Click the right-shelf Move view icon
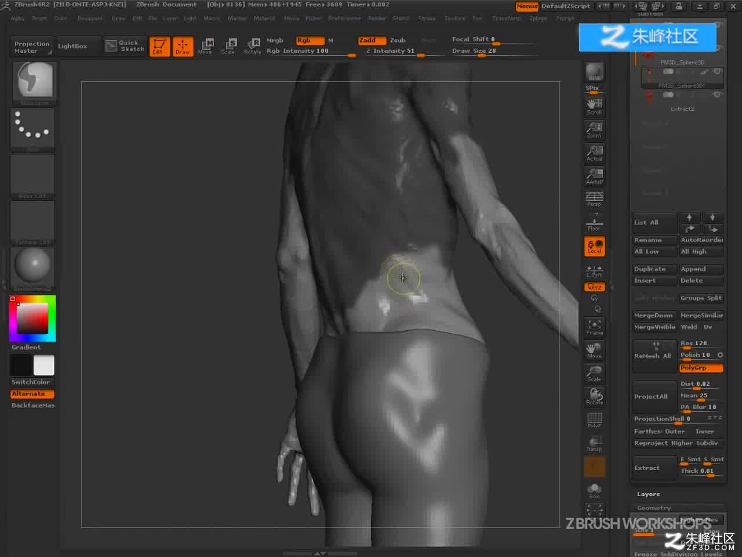742x557 pixels. tap(594, 350)
